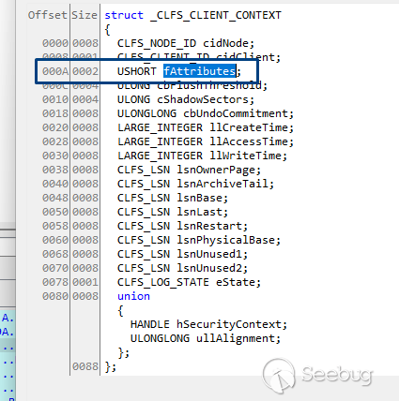Click the USHORT type keyword
The image size is (399, 401).
(137, 71)
